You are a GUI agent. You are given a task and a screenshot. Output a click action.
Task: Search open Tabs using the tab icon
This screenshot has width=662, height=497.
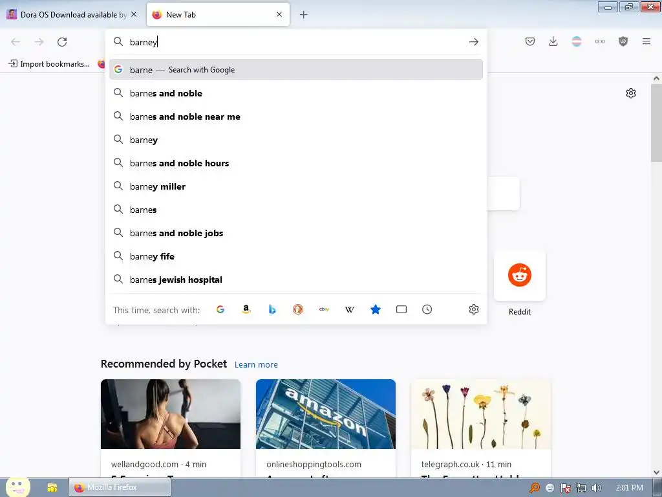(x=401, y=309)
